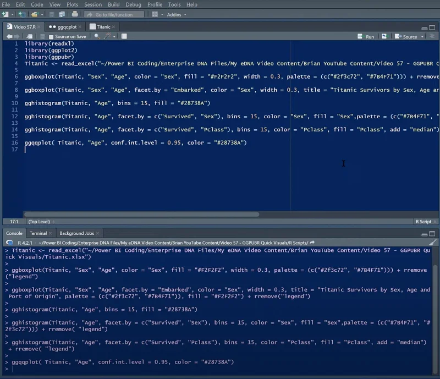Open the Addins dropdown

tap(177, 15)
